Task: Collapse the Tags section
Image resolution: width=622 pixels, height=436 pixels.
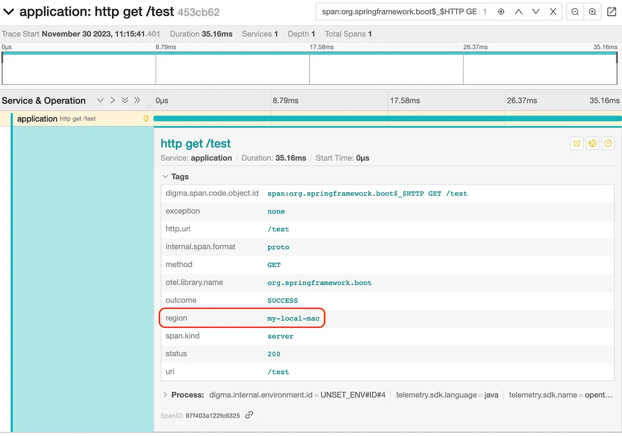Action: pos(166,176)
